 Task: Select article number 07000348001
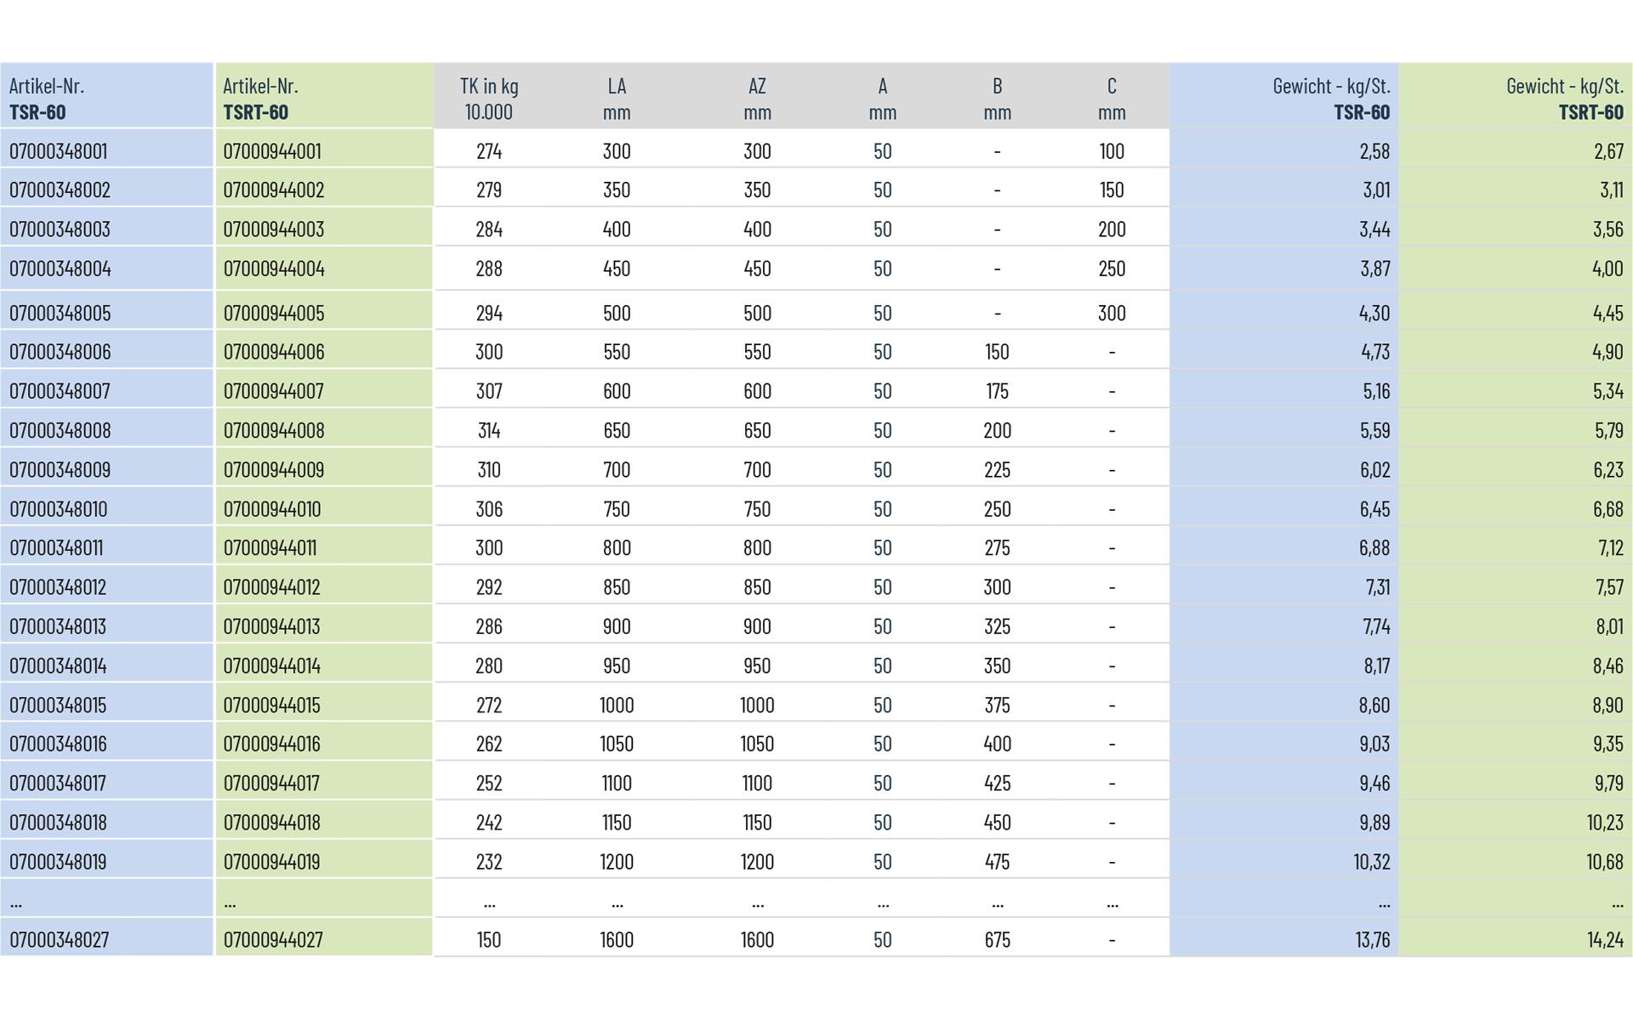58,151
